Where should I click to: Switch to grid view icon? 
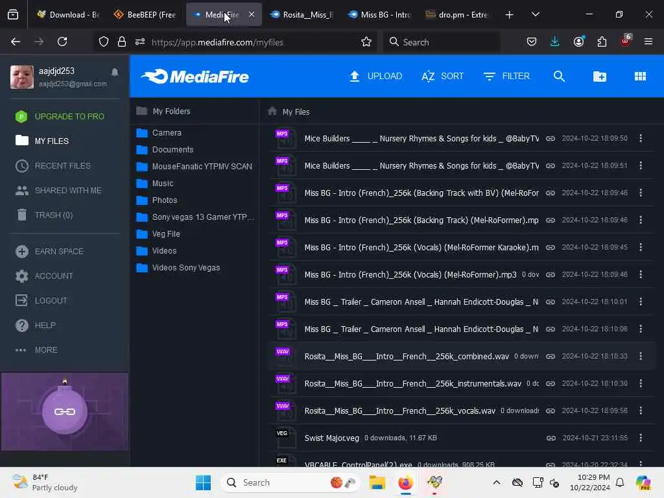pos(640,77)
